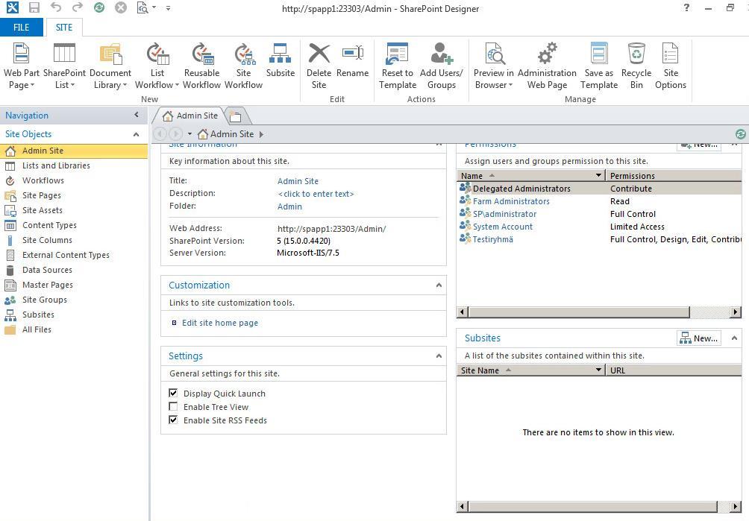Click the Save icon in the quick access toolbar
The height and width of the screenshot is (521, 749).
coord(34,7)
